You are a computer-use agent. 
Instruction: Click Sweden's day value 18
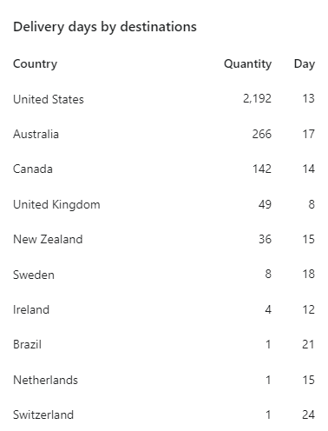point(309,275)
